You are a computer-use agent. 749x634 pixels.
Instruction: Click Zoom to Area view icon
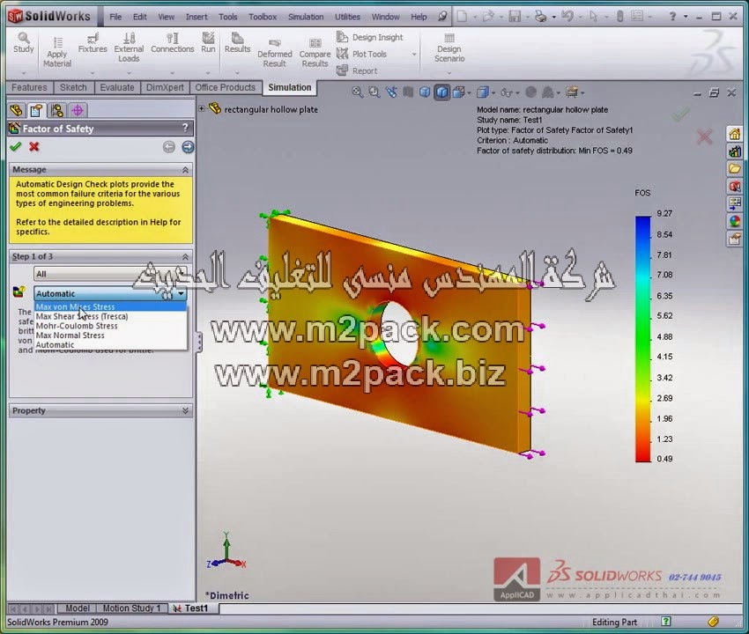point(374,92)
